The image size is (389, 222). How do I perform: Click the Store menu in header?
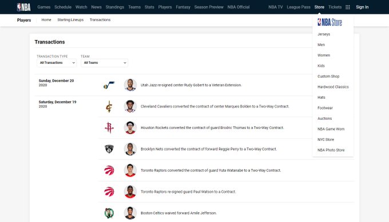click(x=319, y=7)
